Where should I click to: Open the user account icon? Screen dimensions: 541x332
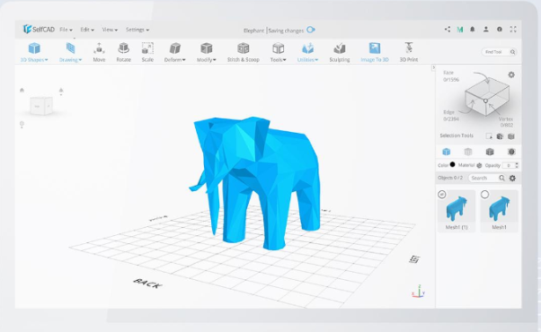pos(486,30)
